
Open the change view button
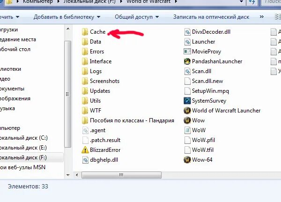click(278, 17)
